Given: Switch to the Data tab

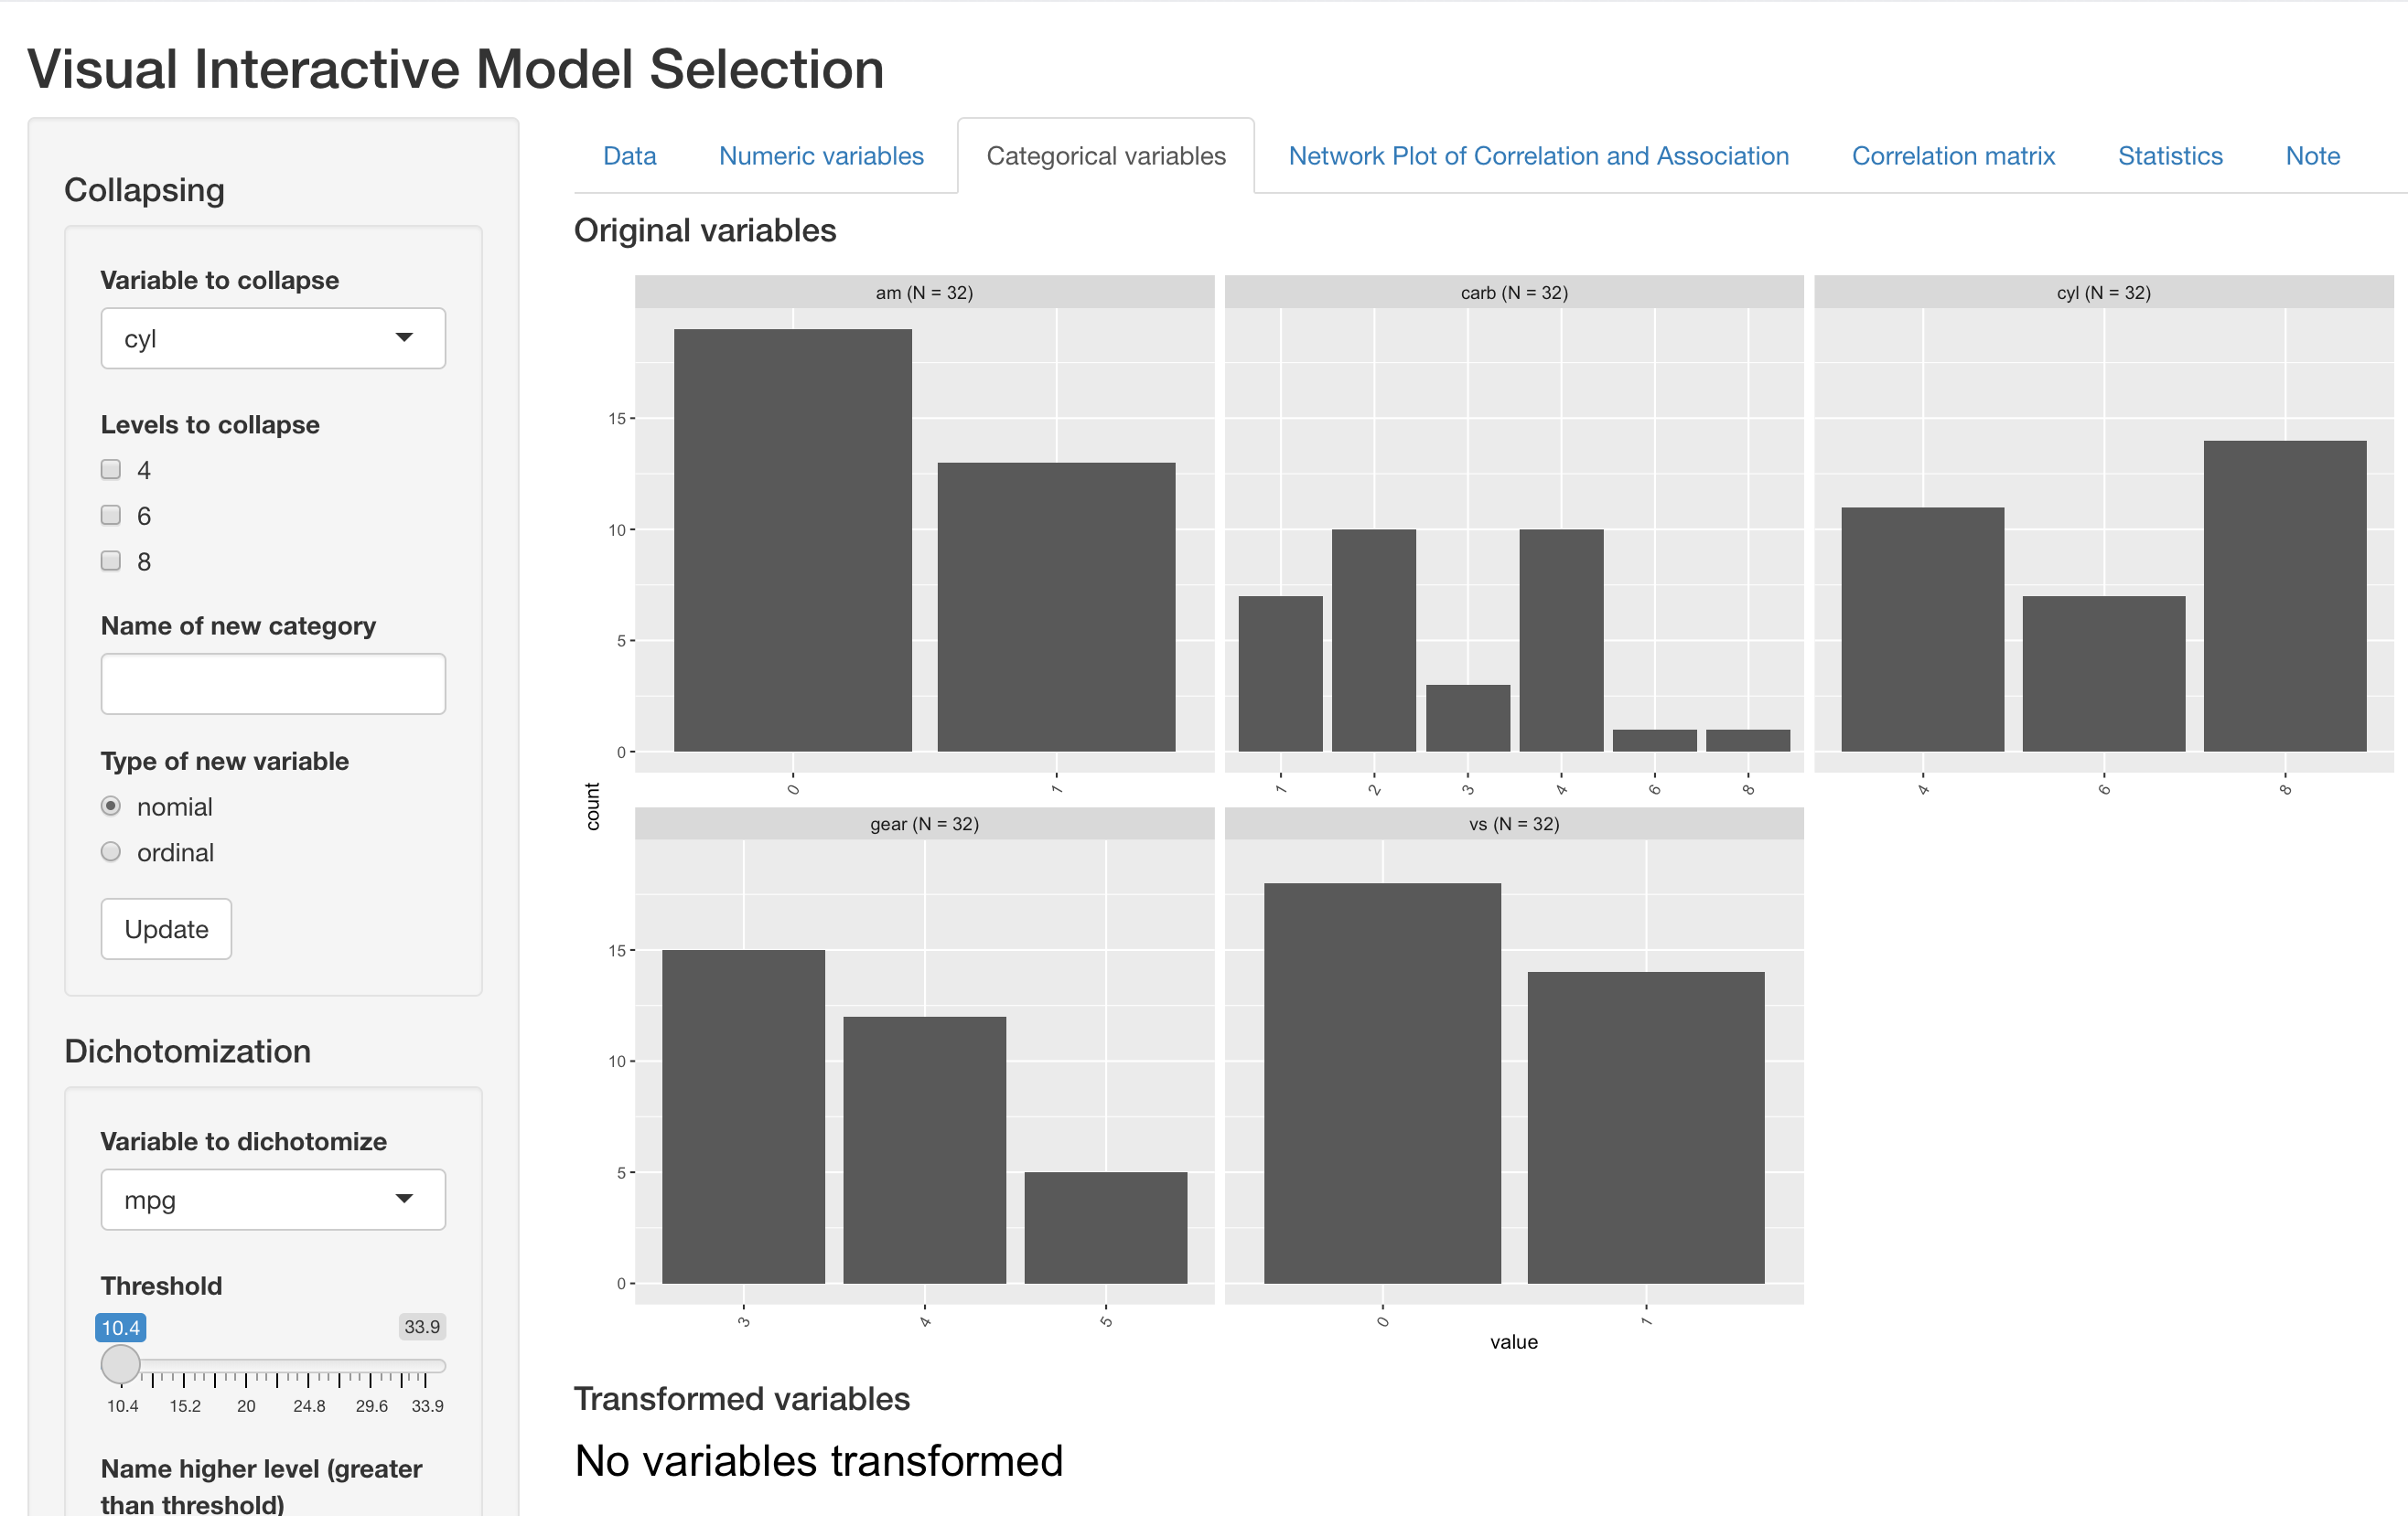Looking at the screenshot, I should pos(629,157).
